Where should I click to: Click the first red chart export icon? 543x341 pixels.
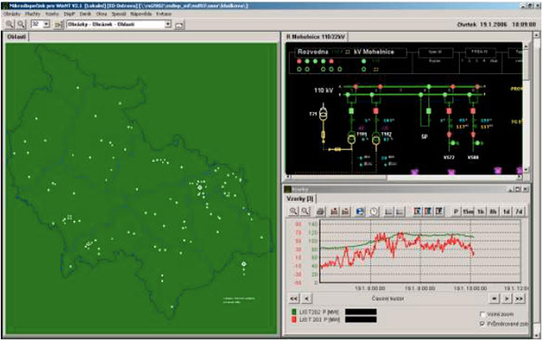point(334,211)
